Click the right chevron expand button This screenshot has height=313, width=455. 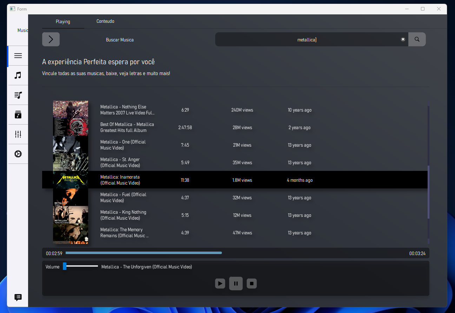tap(51, 39)
